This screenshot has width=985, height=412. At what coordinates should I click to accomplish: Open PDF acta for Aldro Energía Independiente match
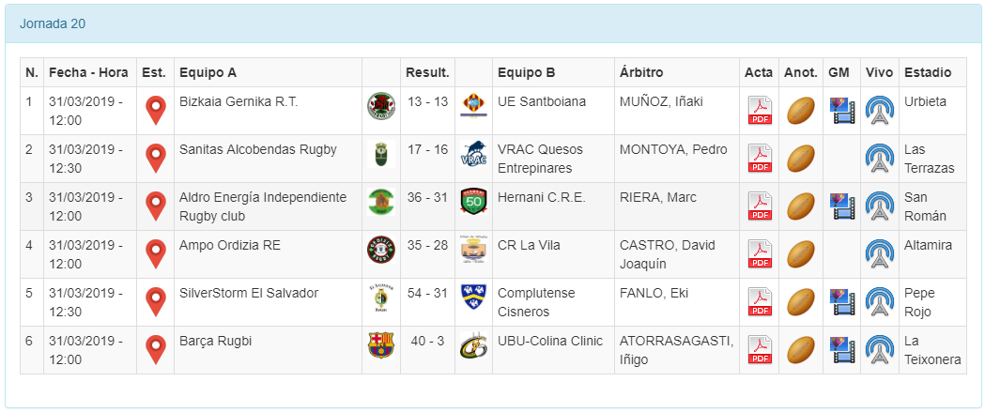pos(759,206)
